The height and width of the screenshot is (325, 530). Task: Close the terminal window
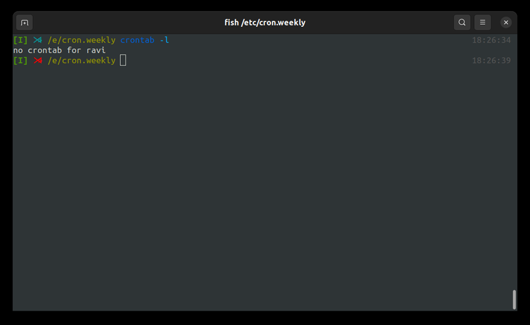click(506, 23)
